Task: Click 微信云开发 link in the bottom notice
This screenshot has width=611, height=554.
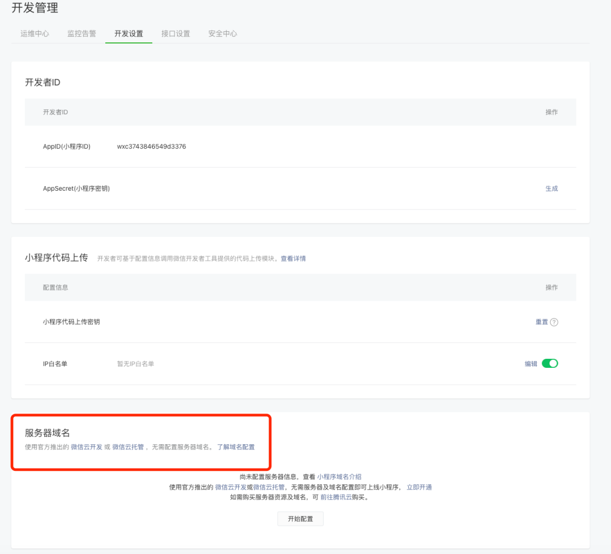Action: [231, 487]
